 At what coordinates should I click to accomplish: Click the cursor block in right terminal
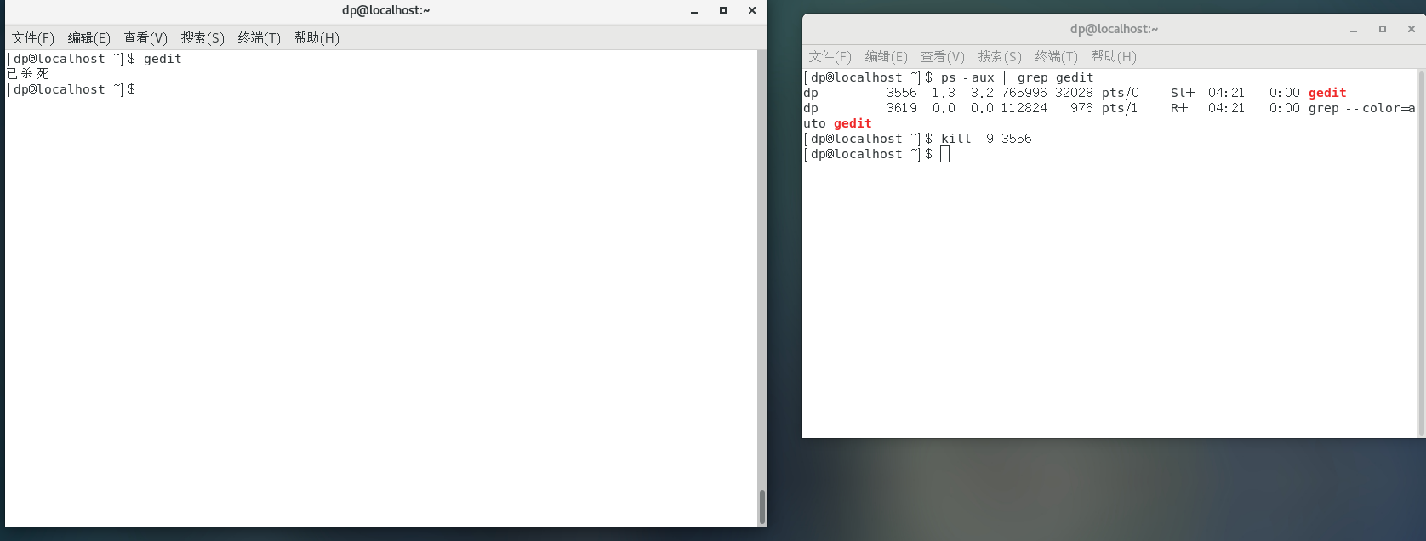pyautogui.click(x=944, y=154)
